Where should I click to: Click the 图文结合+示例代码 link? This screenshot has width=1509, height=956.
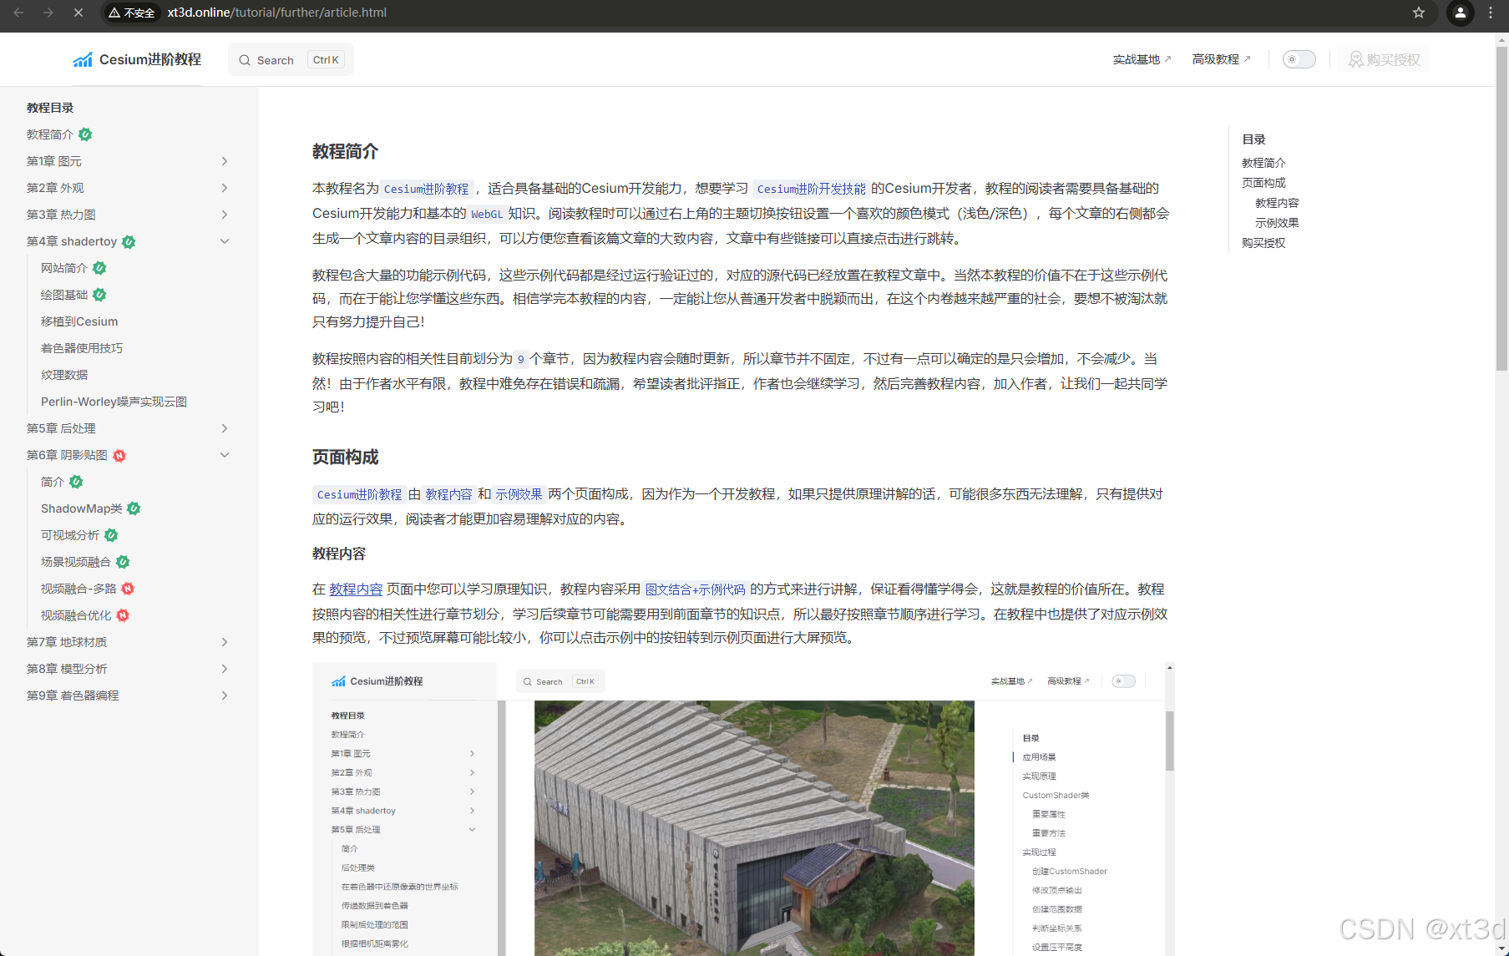(695, 589)
